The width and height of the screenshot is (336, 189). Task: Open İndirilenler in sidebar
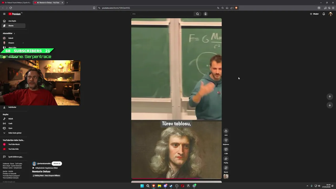pos(13,107)
